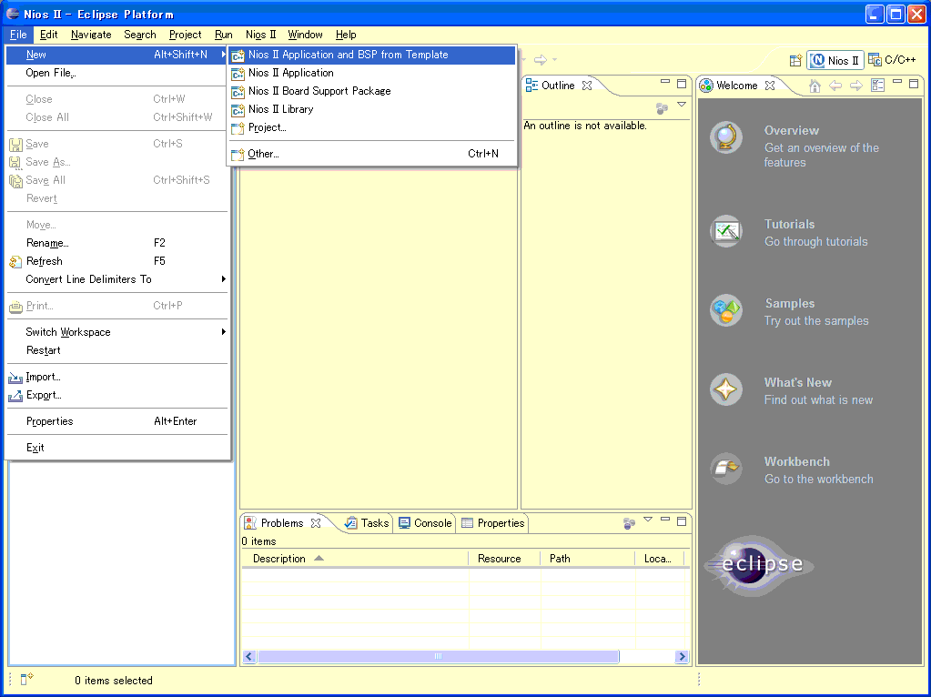Close the Problems view tab

click(x=316, y=523)
